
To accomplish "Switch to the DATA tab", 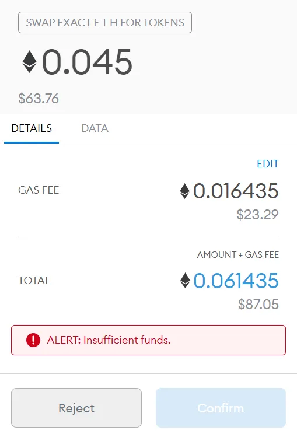I will [95, 128].
